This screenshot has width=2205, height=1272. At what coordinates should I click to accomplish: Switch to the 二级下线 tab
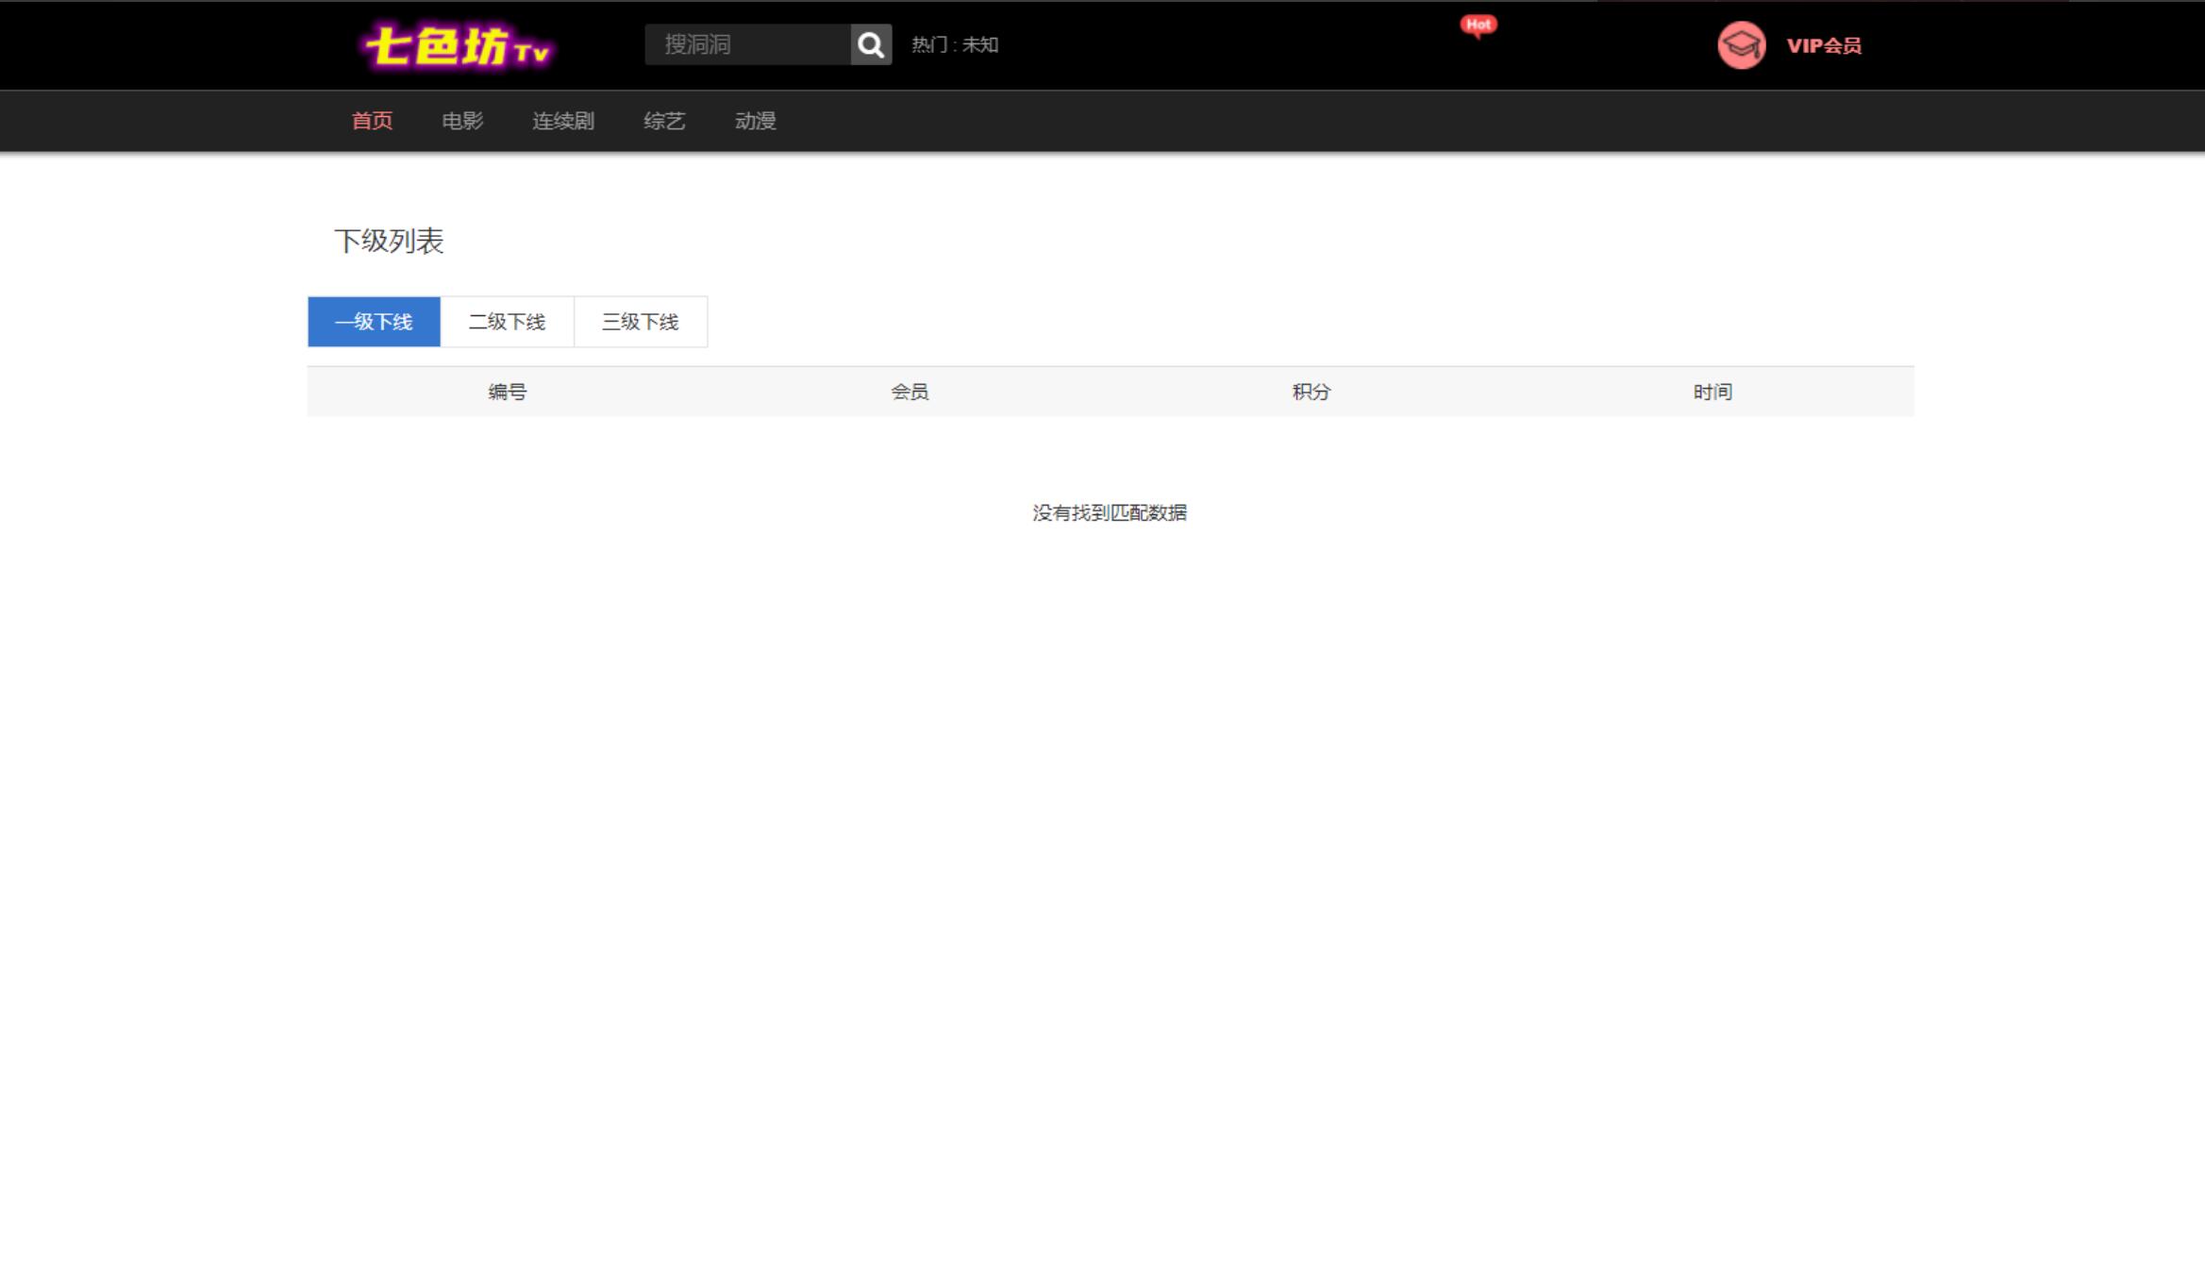coord(507,322)
